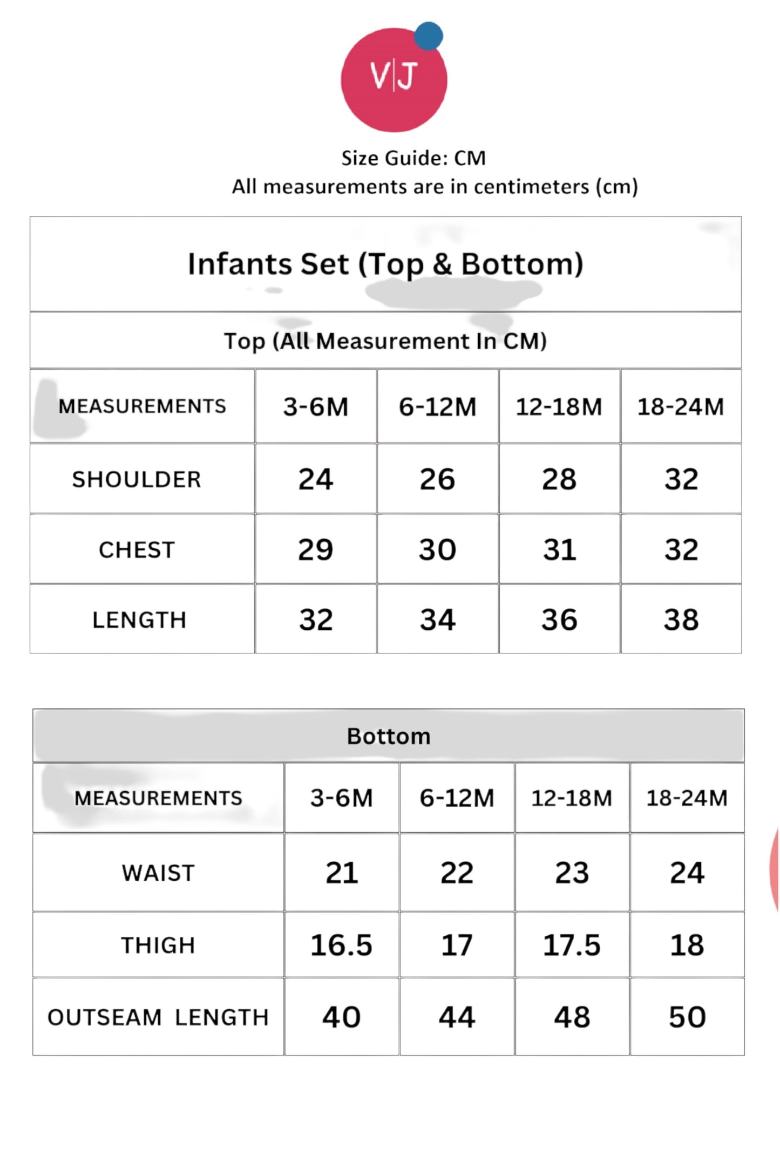This screenshot has width=780, height=1170.
Task: Click the OUTSEAM LENGTH row label
Action: point(158,1017)
